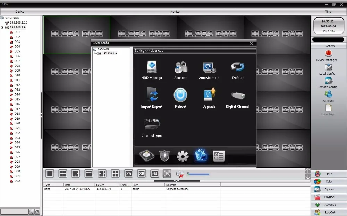Switch to 64-view layout

point(155,174)
